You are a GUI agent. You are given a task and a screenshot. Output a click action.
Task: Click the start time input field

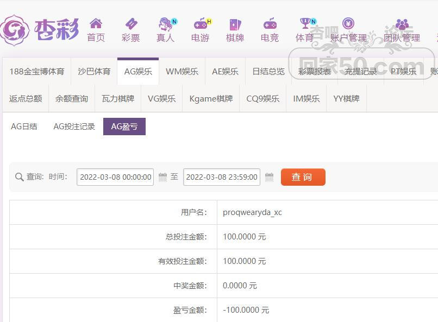(x=115, y=177)
